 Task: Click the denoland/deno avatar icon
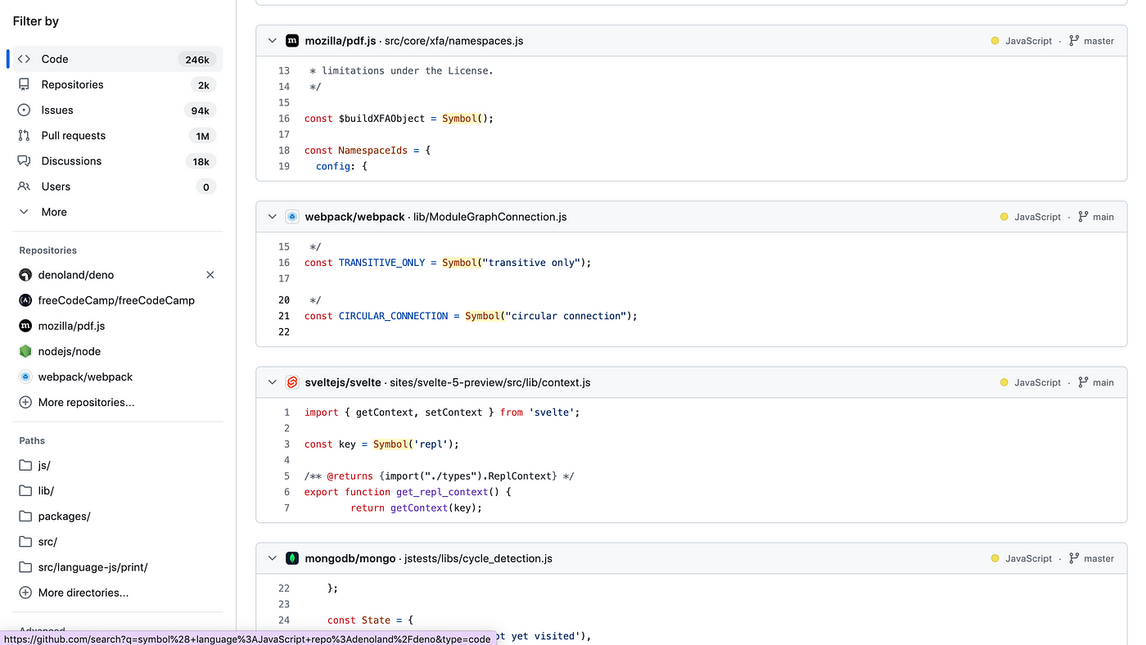click(x=25, y=275)
